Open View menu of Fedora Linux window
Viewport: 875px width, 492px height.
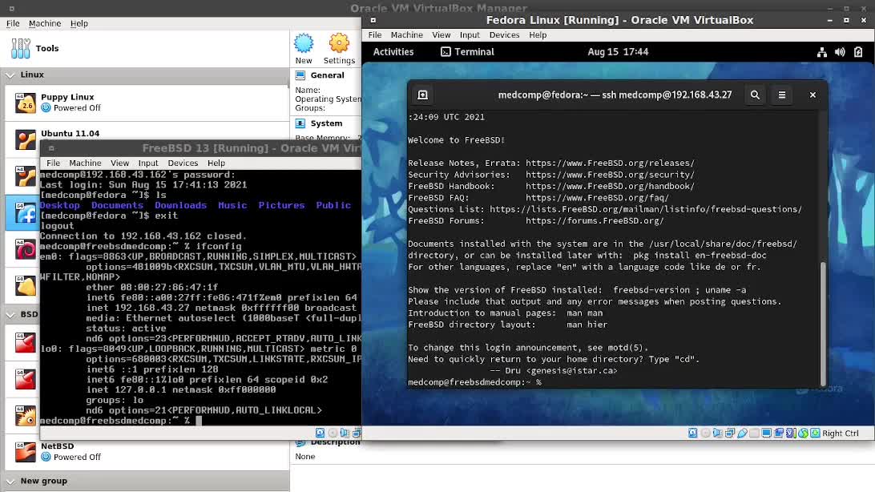point(442,34)
